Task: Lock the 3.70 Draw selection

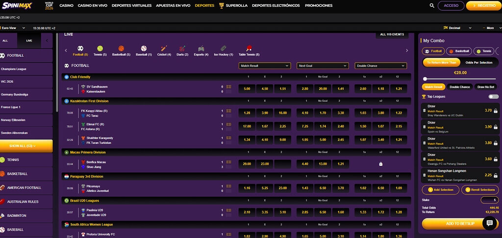Action: (496, 111)
